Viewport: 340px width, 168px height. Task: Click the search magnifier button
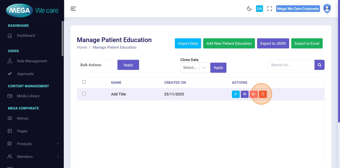(319, 65)
